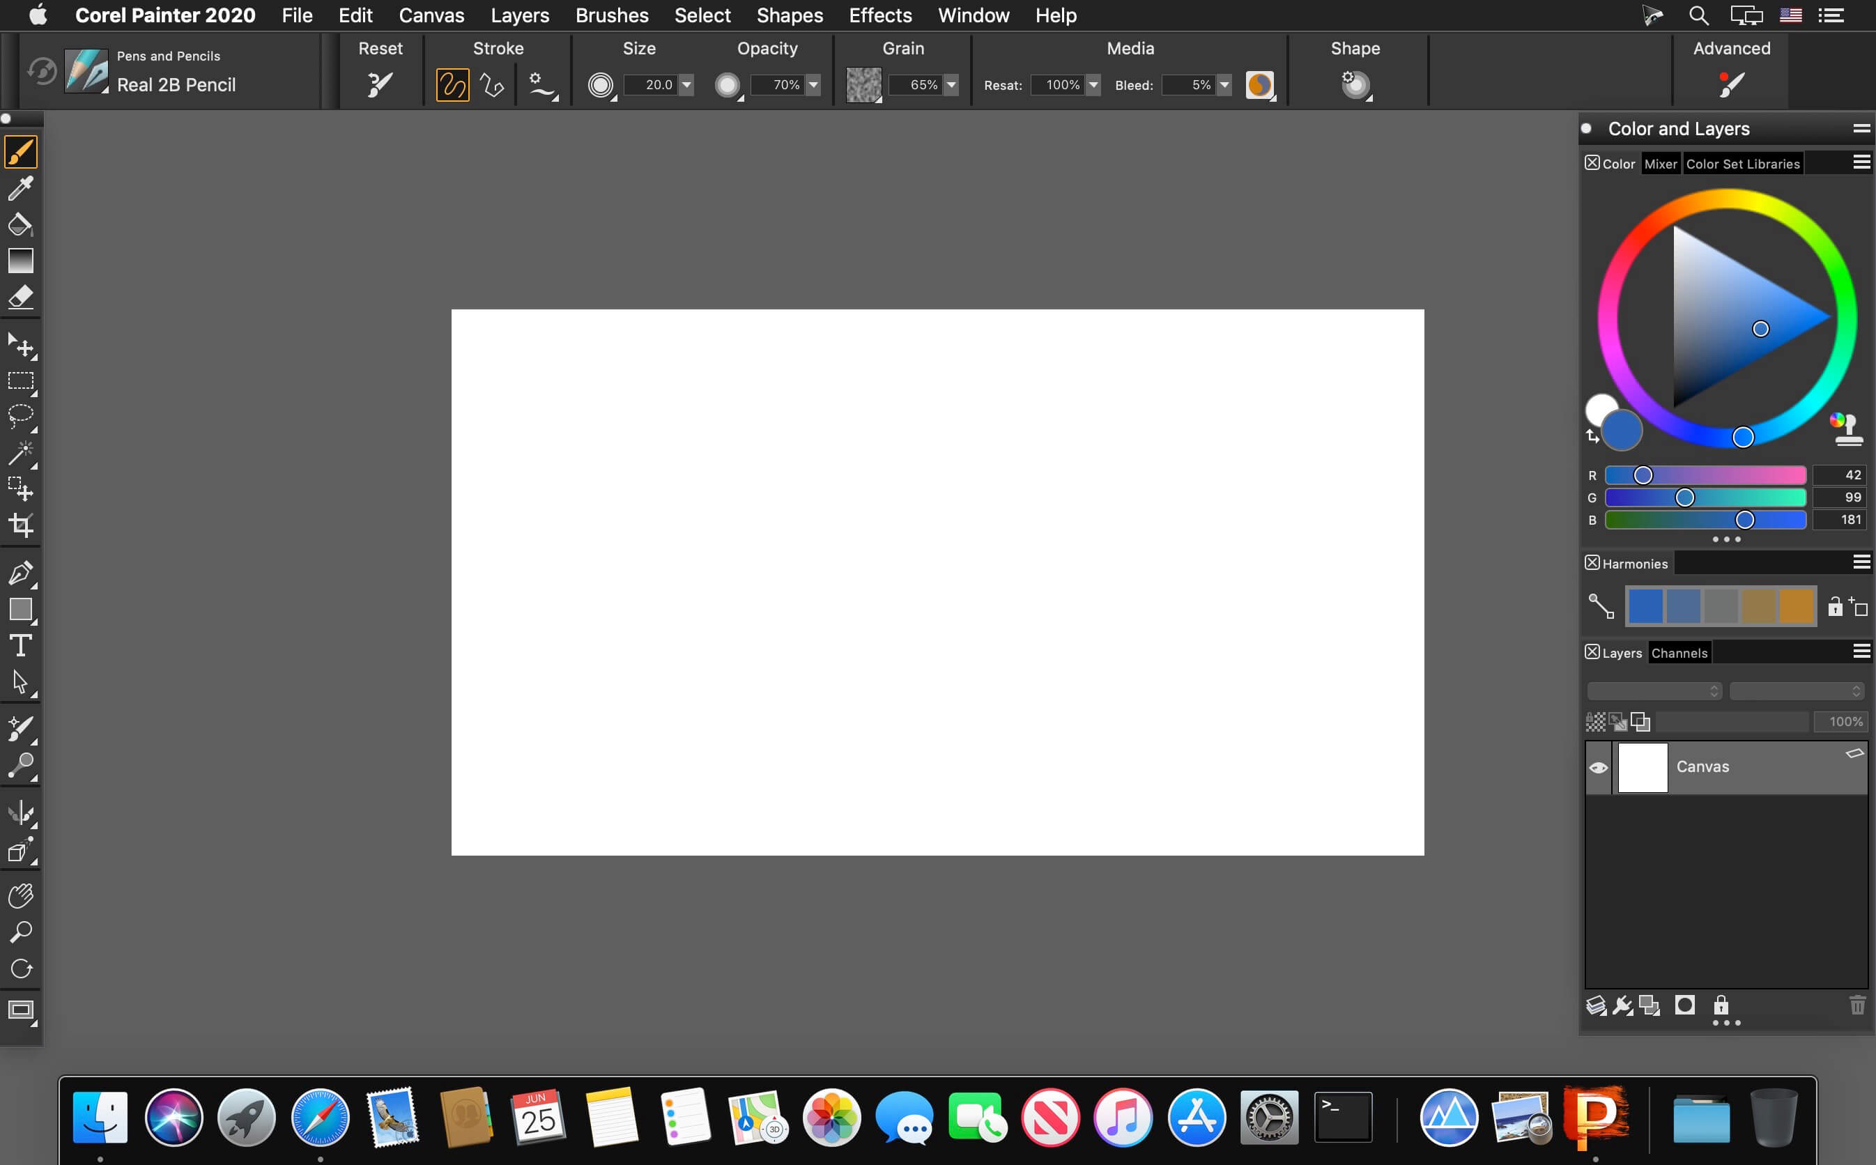Close the Harmonies panel with its X box
The image size is (1876, 1165).
[x=1592, y=562]
